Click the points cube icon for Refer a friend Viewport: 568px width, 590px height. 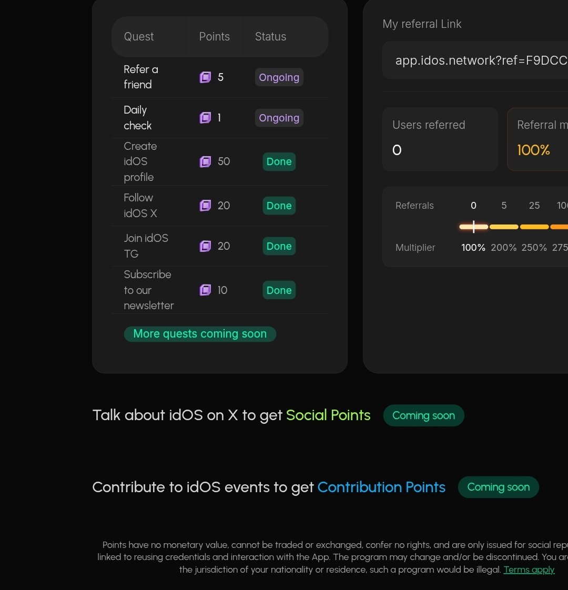pos(205,77)
